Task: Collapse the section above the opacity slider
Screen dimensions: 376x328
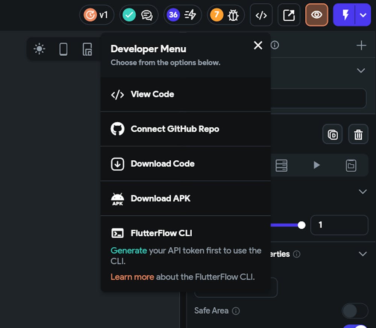Action: tap(362, 192)
